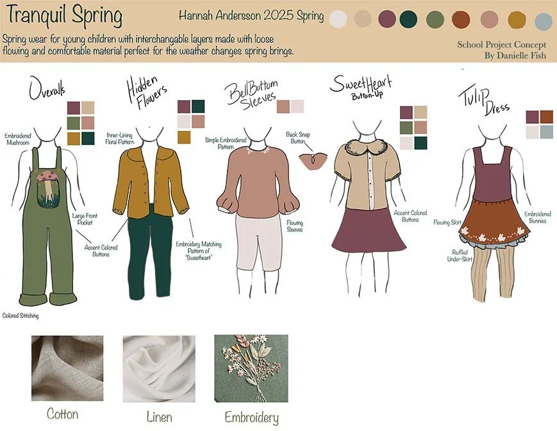Select the plum flared skirt illustration
Screen dimensions: 557x431
(x=369, y=230)
